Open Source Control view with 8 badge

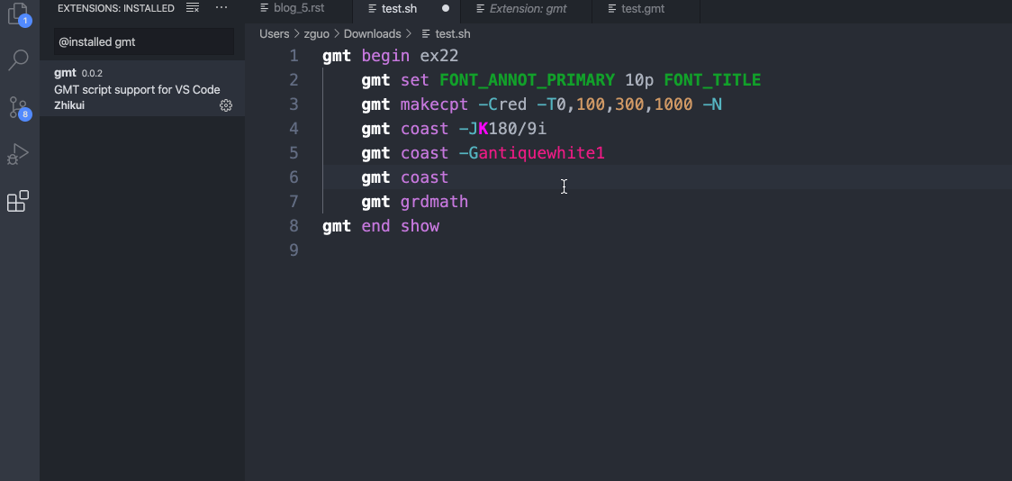coord(19,107)
